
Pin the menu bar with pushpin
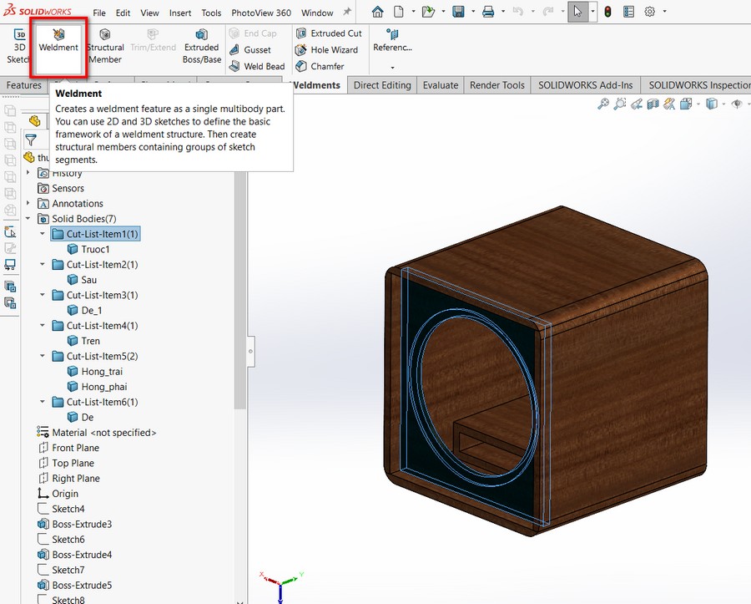[x=347, y=12]
